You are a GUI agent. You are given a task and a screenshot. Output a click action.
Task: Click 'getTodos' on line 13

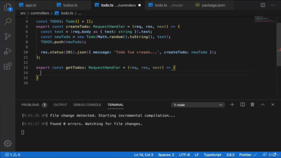pos(75,68)
